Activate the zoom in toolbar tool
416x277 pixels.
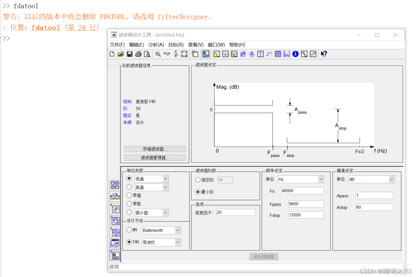[x=158, y=54]
